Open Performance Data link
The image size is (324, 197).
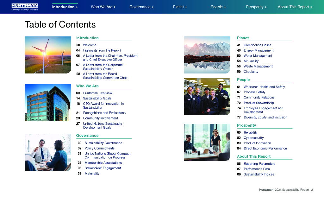257,169
